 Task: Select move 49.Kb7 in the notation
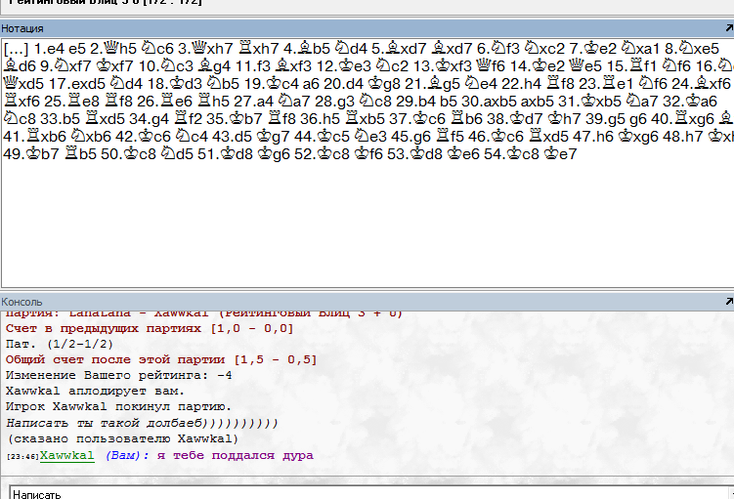pyautogui.click(x=31, y=154)
